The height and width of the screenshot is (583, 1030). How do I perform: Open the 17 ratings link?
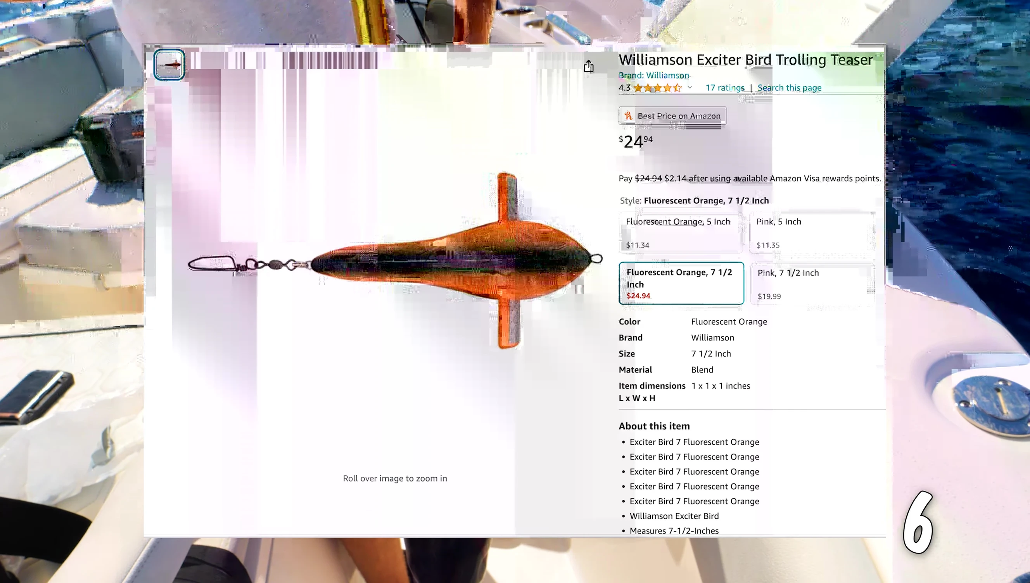coord(725,88)
